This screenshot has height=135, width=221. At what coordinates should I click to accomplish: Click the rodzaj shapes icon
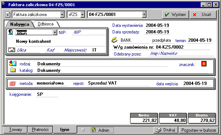coord(13,64)
